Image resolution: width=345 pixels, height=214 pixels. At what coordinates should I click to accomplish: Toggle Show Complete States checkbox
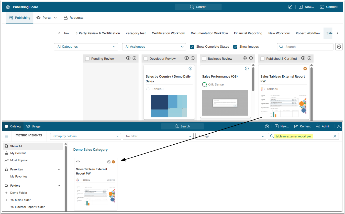click(x=192, y=47)
